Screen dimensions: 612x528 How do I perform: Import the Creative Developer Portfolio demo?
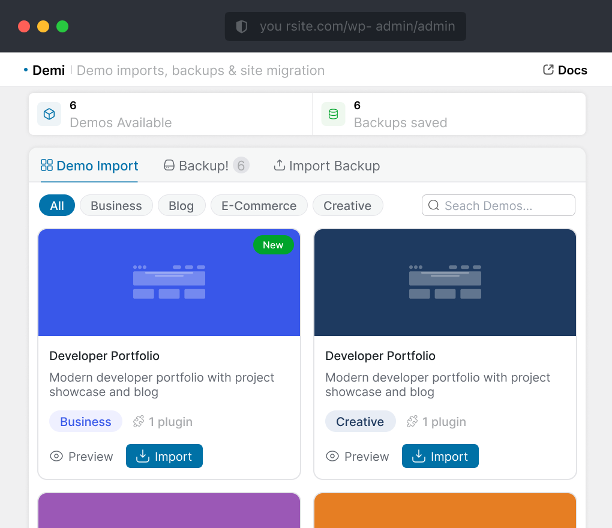440,457
